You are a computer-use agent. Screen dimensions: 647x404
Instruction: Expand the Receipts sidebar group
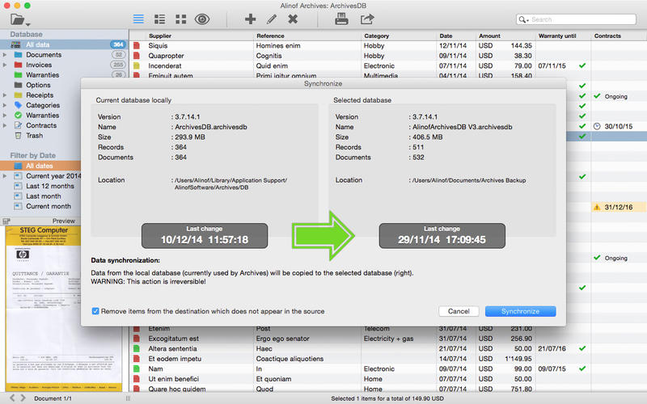pos(5,95)
